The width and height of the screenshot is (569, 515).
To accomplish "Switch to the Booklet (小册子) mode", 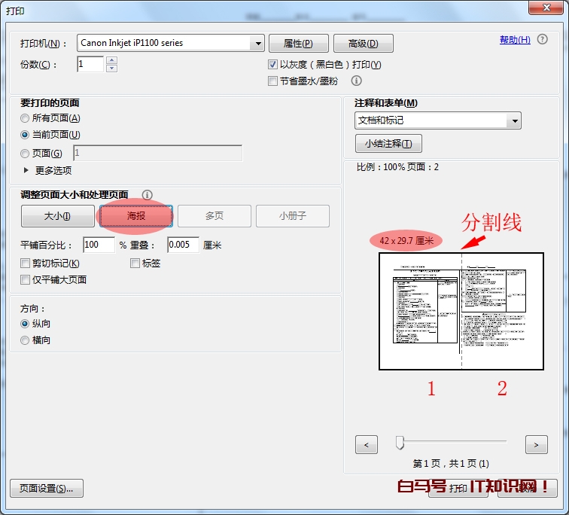I will (293, 216).
